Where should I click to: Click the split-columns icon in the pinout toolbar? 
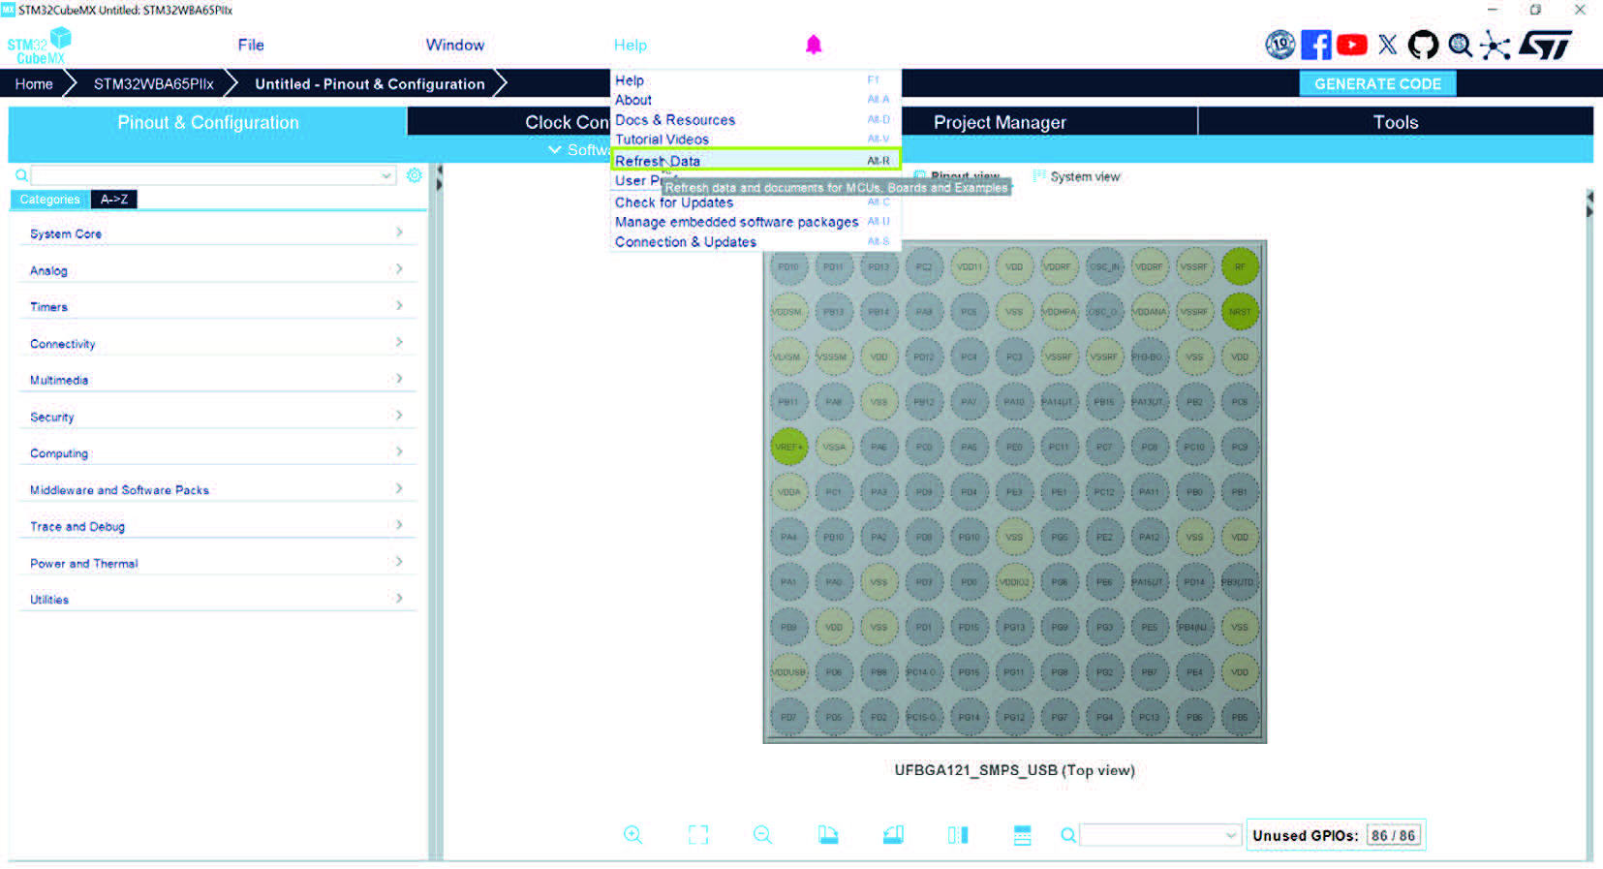958,835
